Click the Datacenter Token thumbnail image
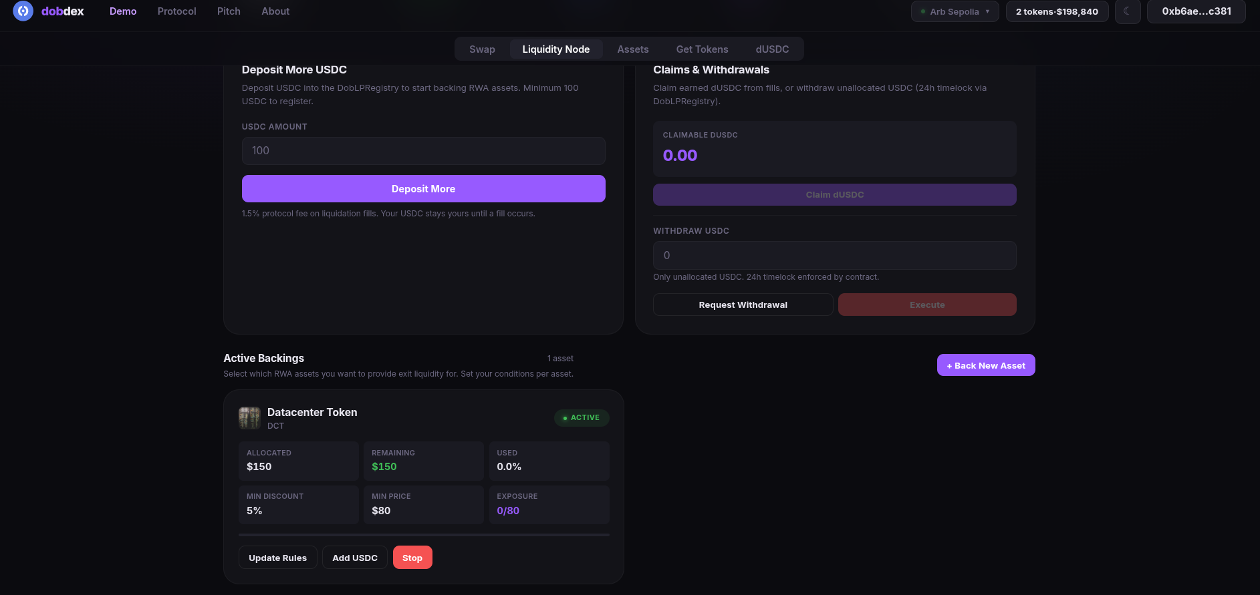This screenshot has height=595, width=1260. 249,418
